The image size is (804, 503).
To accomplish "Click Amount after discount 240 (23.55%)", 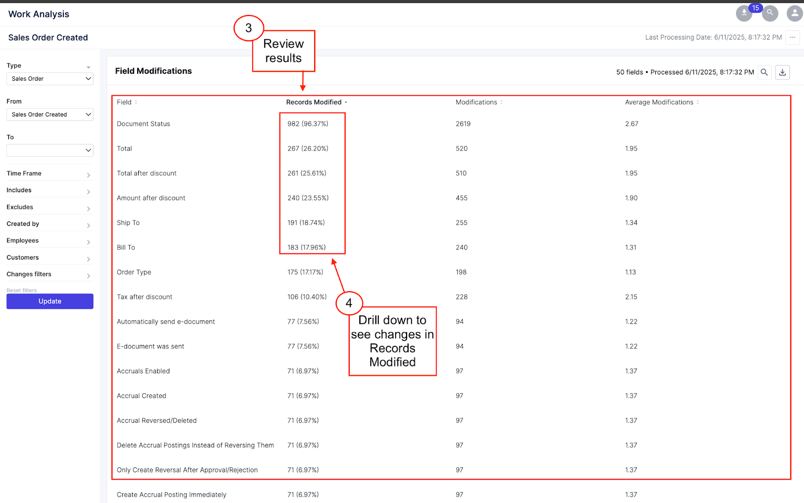I will click(308, 198).
